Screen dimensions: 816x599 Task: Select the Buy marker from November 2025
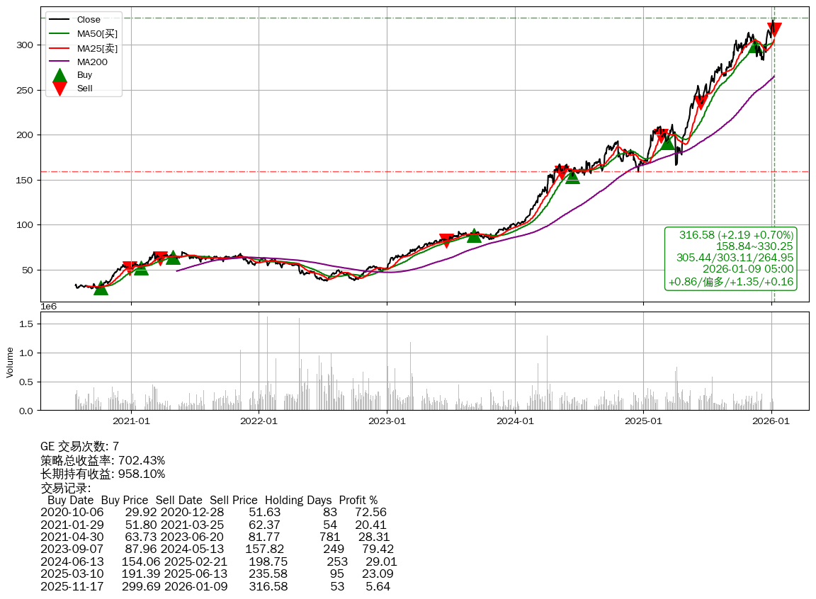tap(755, 46)
